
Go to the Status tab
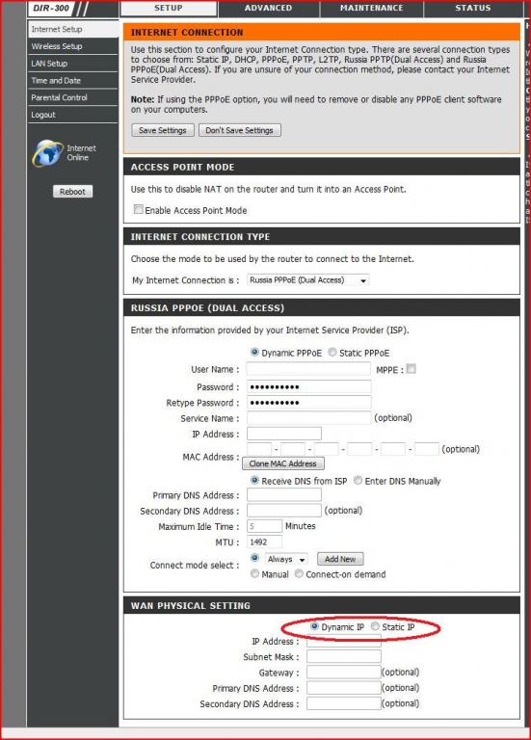(x=473, y=8)
